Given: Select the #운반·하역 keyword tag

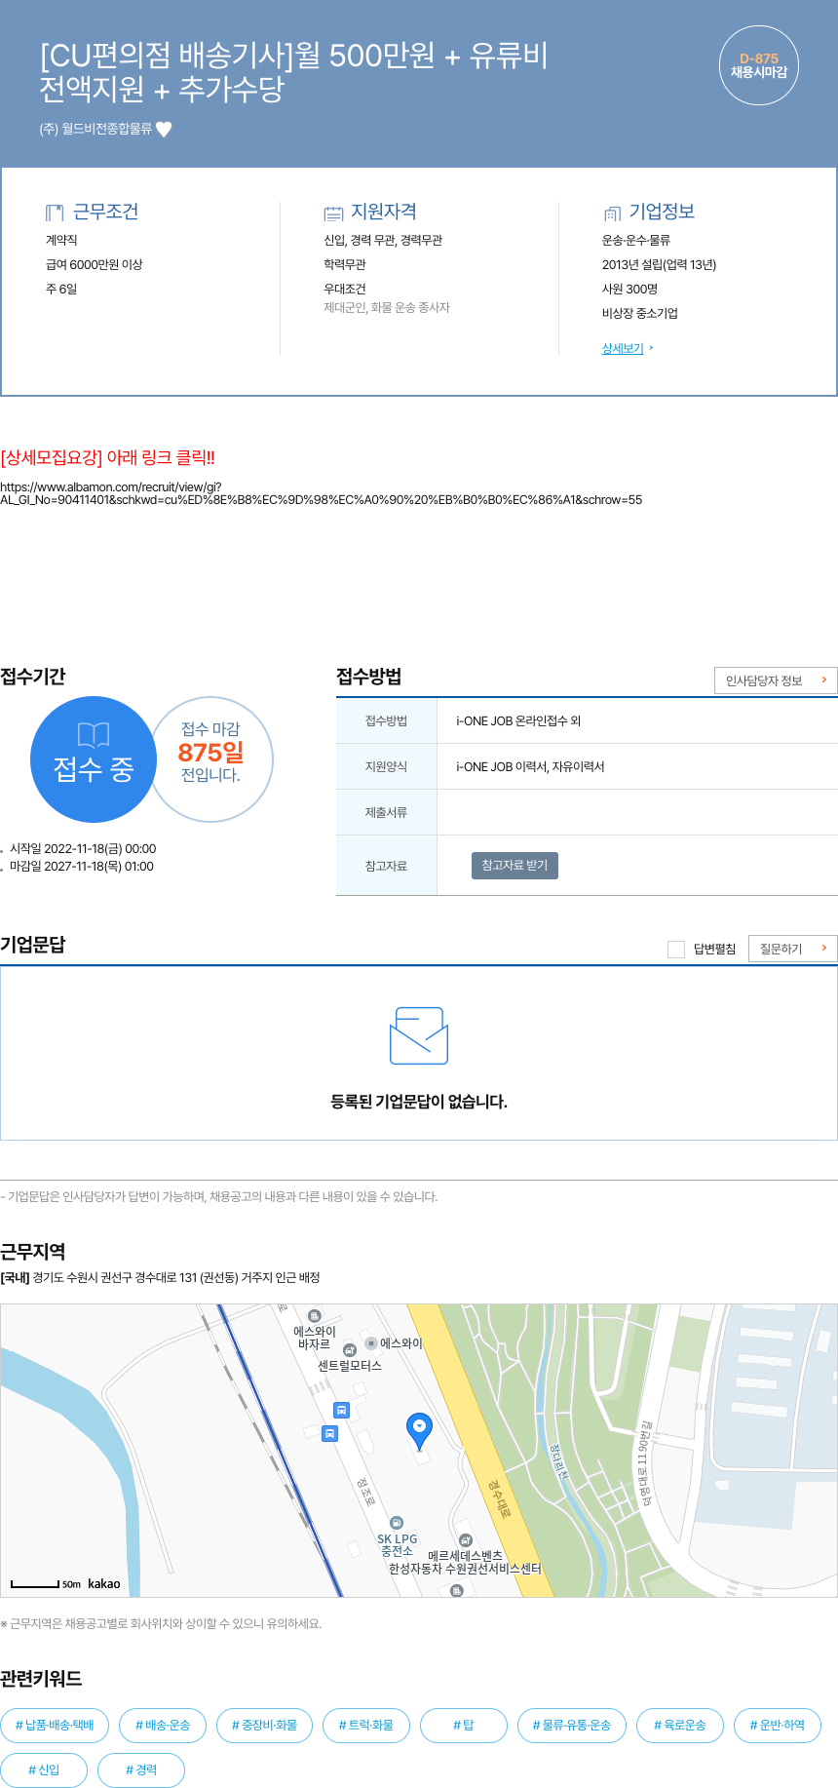Looking at the screenshot, I should tap(778, 1725).
